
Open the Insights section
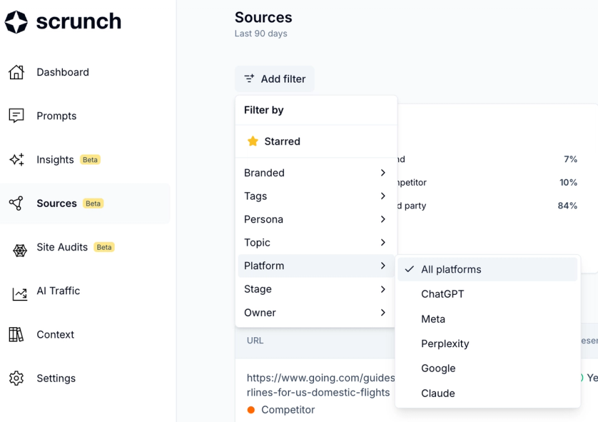(55, 160)
